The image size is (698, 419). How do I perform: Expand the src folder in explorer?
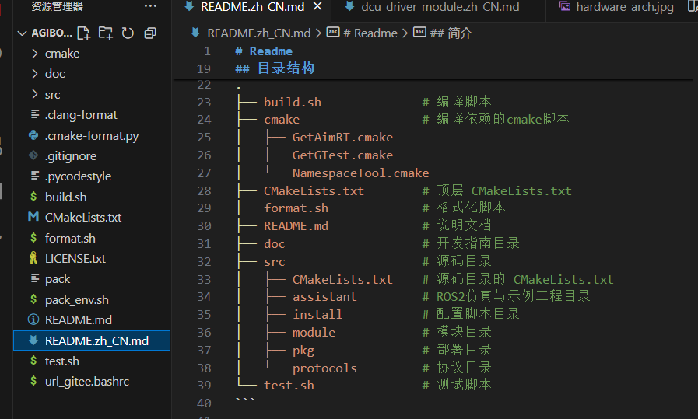tap(52, 94)
